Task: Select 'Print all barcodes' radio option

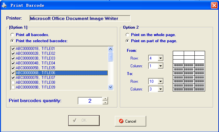Action: (x=12, y=35)
